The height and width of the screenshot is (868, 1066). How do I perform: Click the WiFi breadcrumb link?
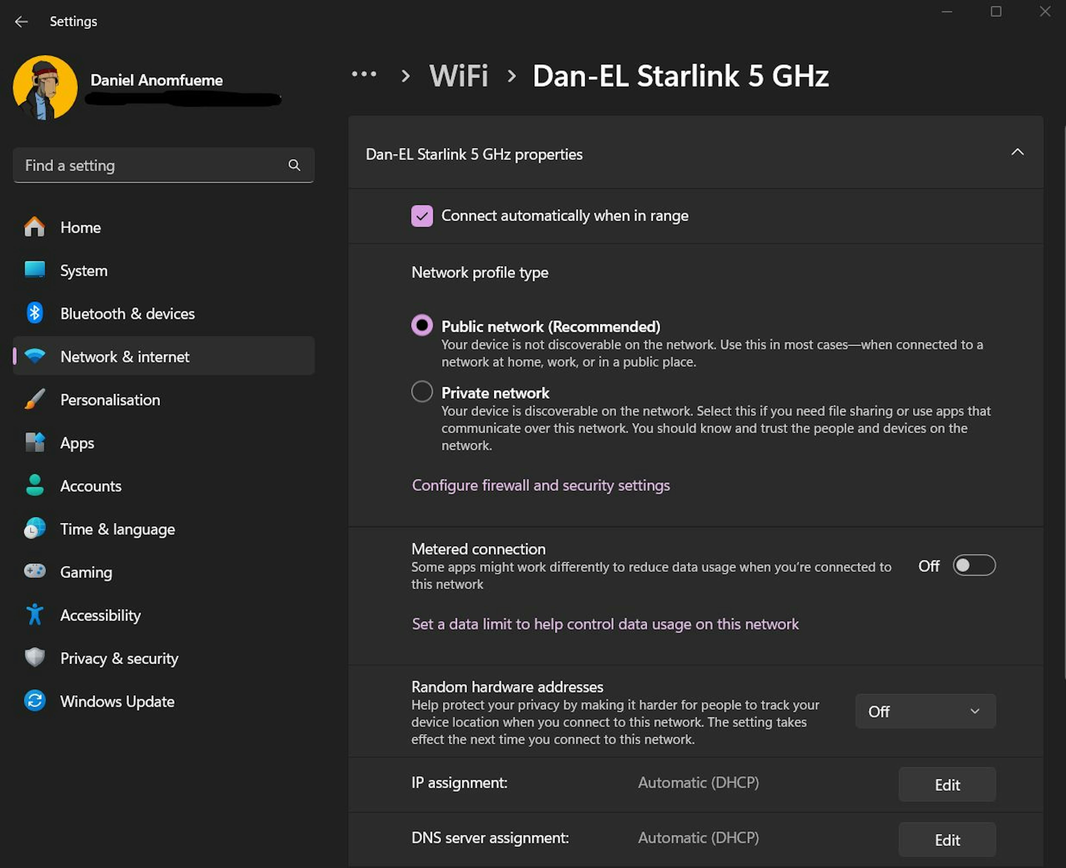tap(458, 76)
